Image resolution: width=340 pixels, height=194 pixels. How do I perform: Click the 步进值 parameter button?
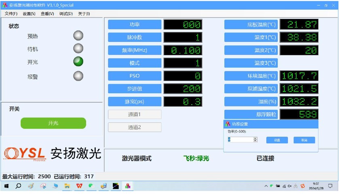point(135,89)
